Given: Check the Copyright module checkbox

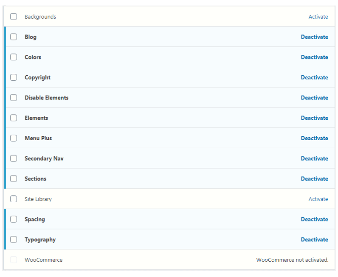Looking at the screenshot, I should pos(14,77).
